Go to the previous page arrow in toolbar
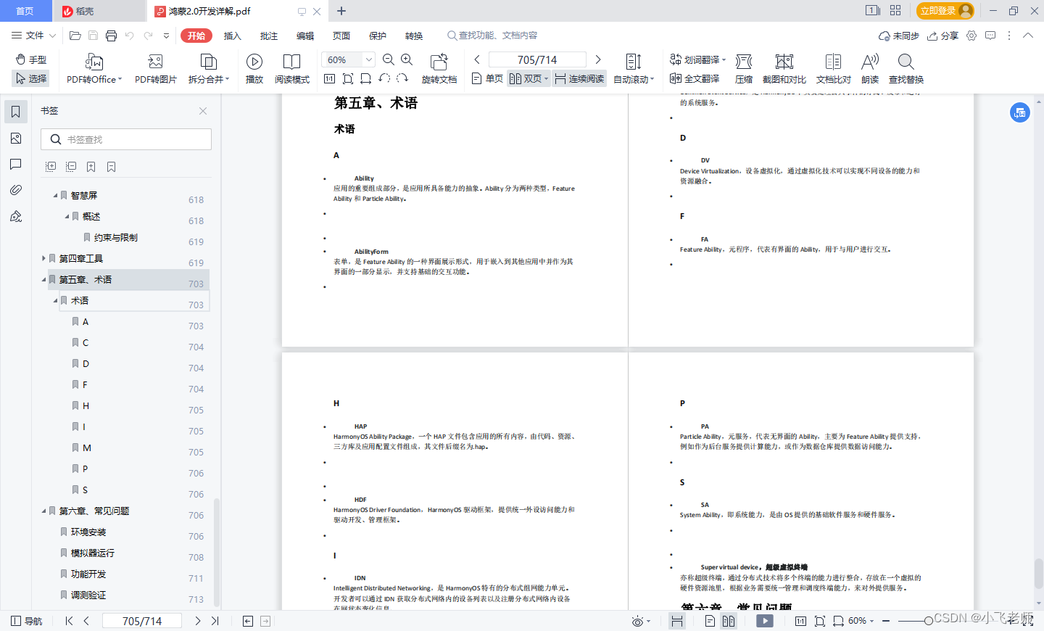 pos(476,59)
